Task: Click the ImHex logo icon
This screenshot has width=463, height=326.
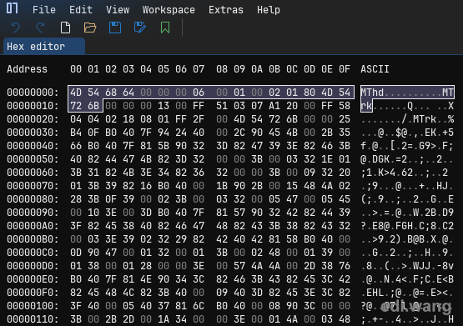Action: pyautogui.click(x=13, y=8)
